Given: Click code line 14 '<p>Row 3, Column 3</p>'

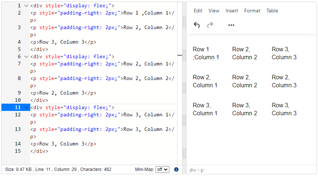Looking at the screenshot, I should (63, 144).
